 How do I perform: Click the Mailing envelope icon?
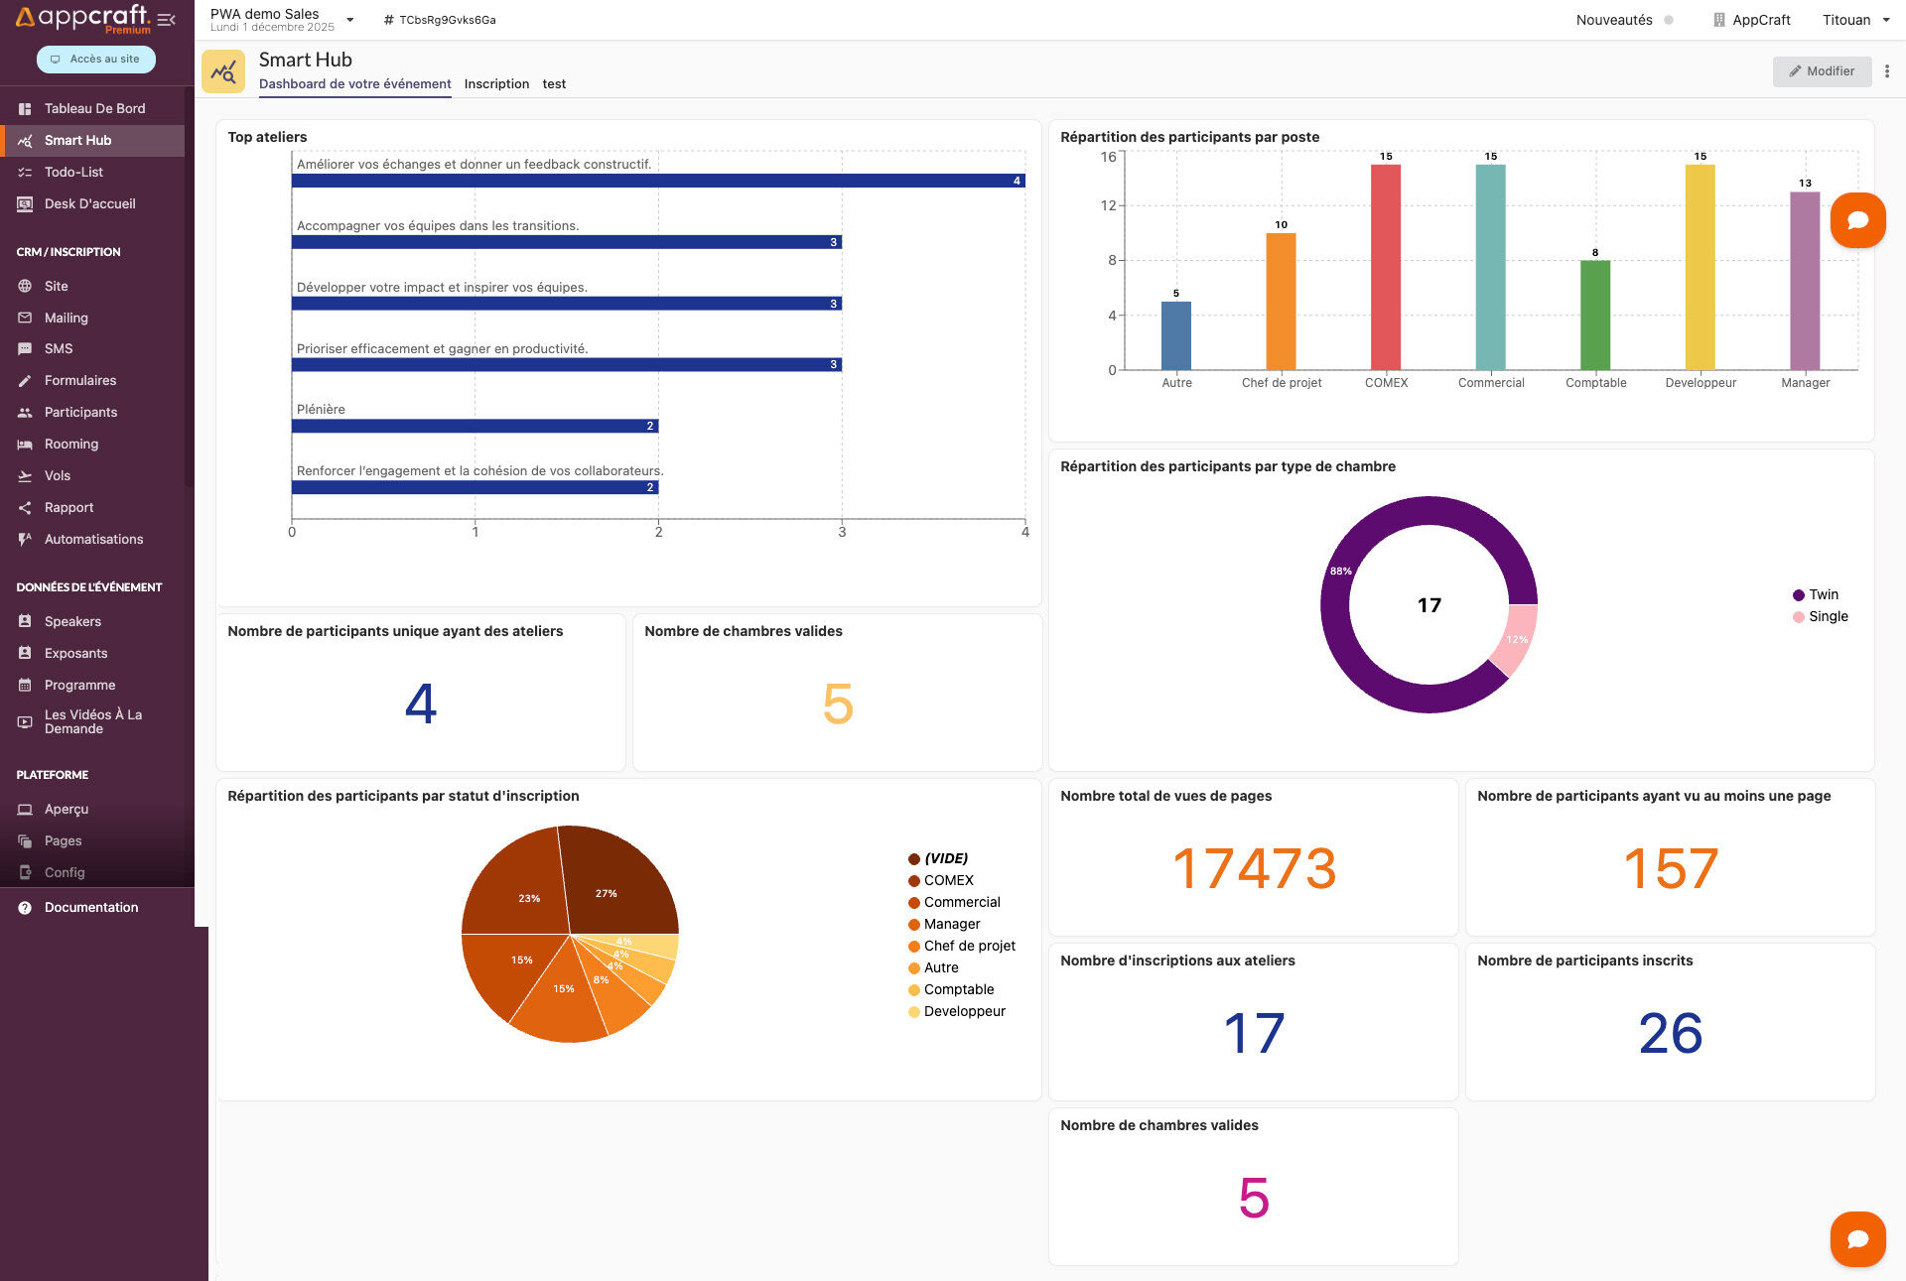(x=25, y=318)
